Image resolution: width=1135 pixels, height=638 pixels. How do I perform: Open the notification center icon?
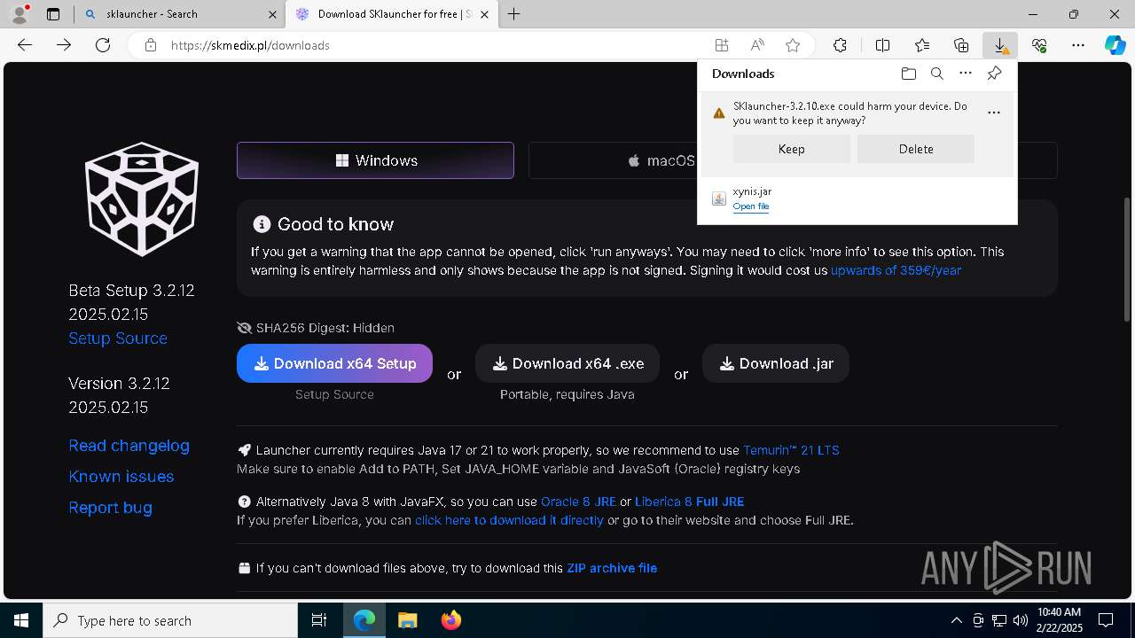(x=1106, y=620)
